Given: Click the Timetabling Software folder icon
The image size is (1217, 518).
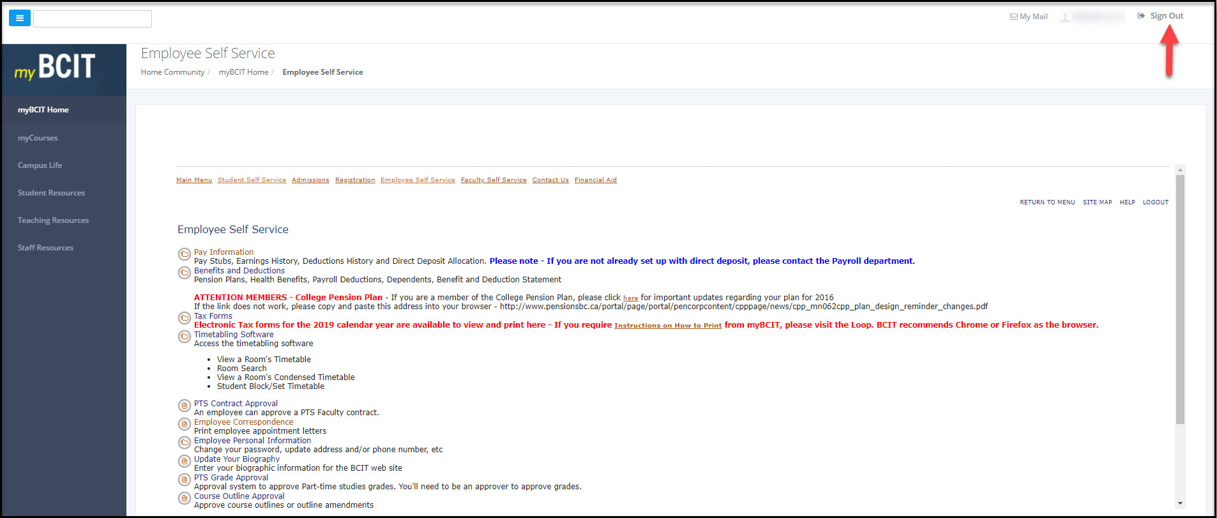Looking at the screenshot, I should (x=184, y=337).
